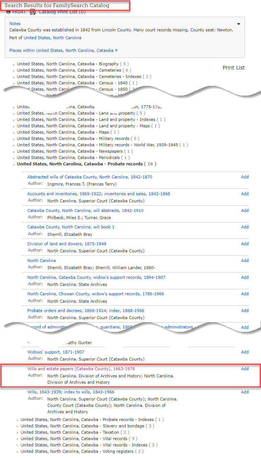Add Probate orders and decrees to list
This screenshot has width=261, height=458.
(245, 311)
